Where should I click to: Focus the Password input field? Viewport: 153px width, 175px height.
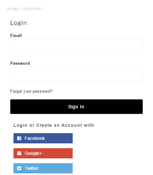(x=76, y=74)
